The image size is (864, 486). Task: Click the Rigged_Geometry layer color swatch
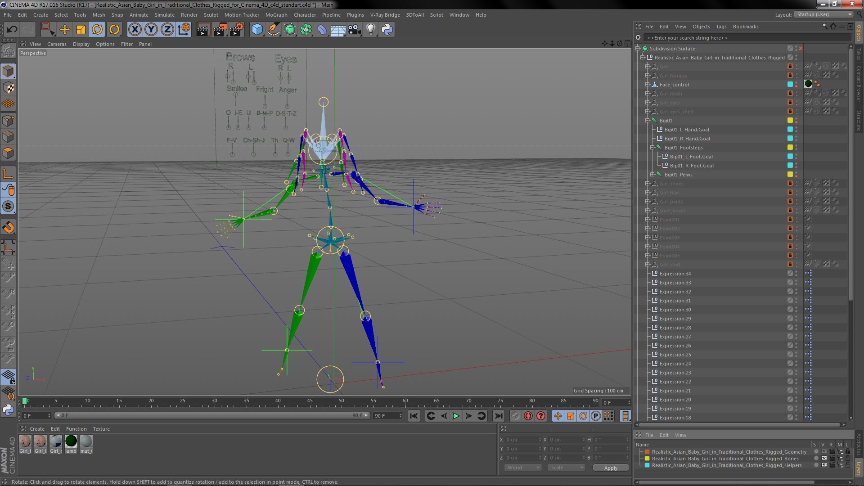click(x=647, y=452)
